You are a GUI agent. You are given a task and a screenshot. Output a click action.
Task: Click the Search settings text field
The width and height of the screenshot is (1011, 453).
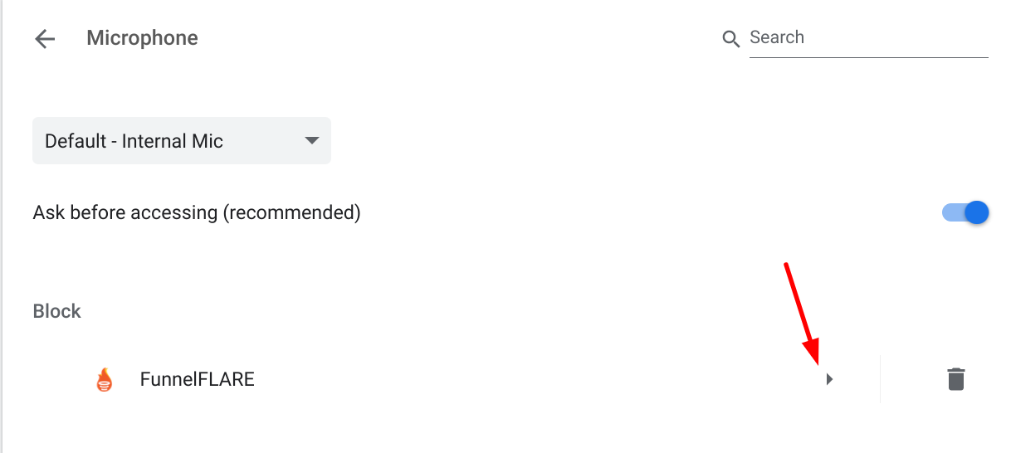click(868, 37)
